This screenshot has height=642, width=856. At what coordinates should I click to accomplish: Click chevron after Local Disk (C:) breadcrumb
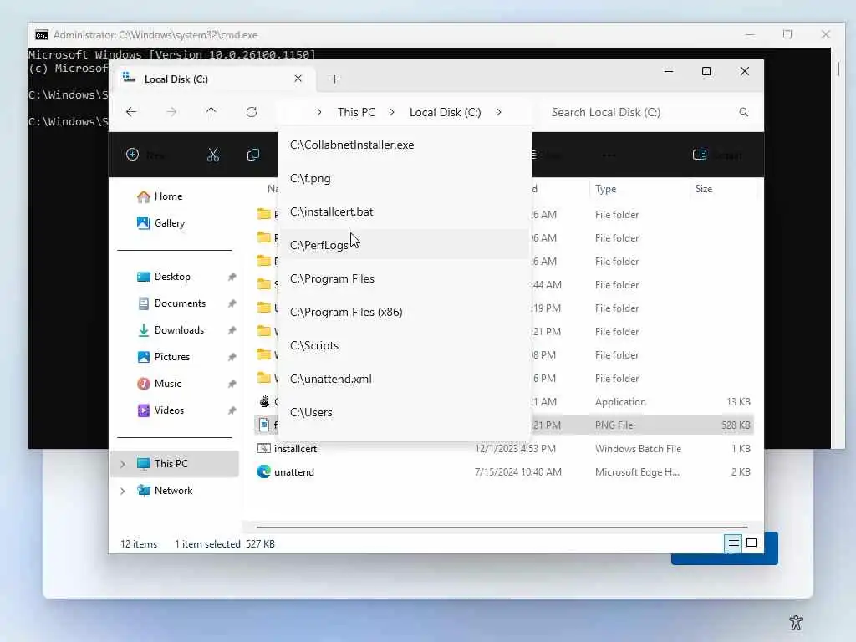pyautogui.click(x=499, y=112)
